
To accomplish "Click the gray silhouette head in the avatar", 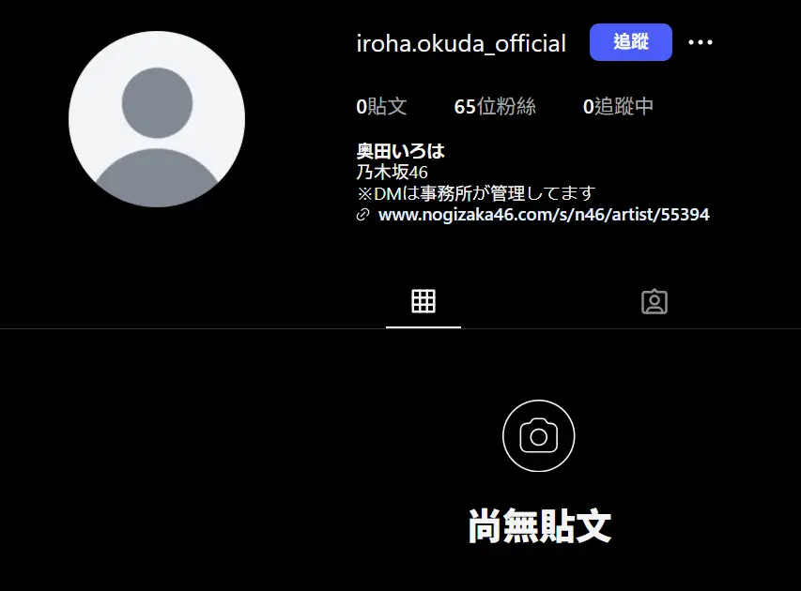I will click(158, 103).
